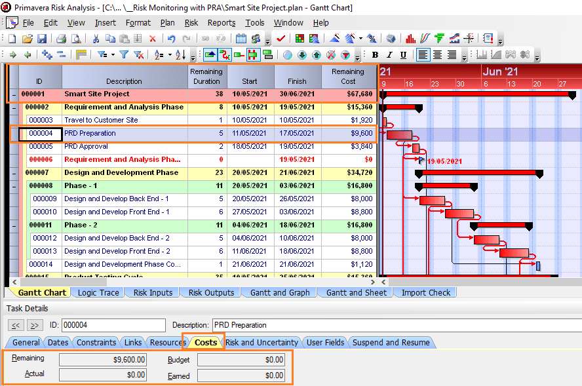Click green left arrow Outdent icon

pos(28,55)
